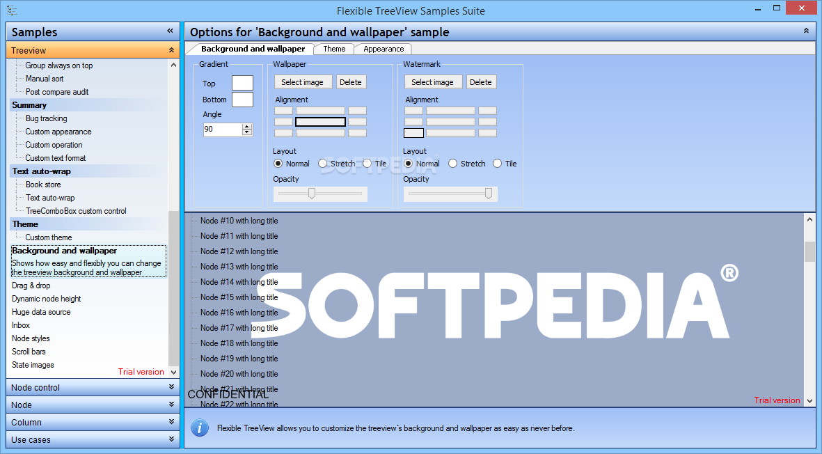Select the Text auto-wrap sample item
The image size is (822, 454).
click(x=50, y=198)
